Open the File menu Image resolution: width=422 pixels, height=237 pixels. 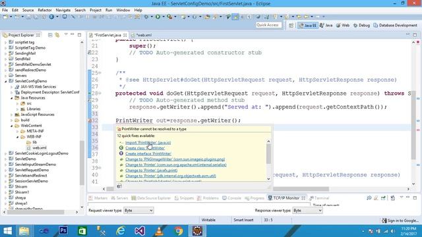(x=5, y=10)
